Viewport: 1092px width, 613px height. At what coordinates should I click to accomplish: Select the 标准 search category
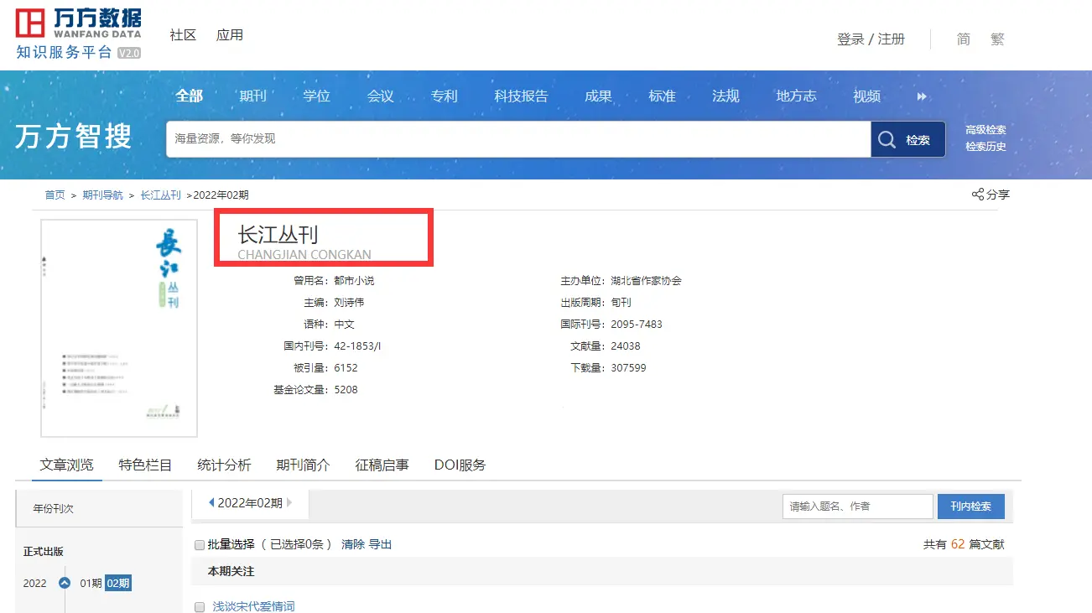point(663,96)
